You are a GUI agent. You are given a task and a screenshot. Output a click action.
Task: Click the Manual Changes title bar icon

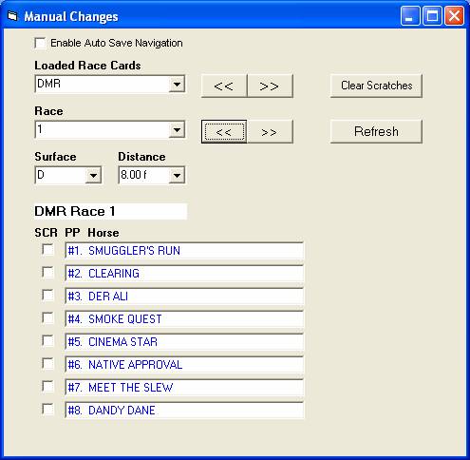[x=12, y=16]
